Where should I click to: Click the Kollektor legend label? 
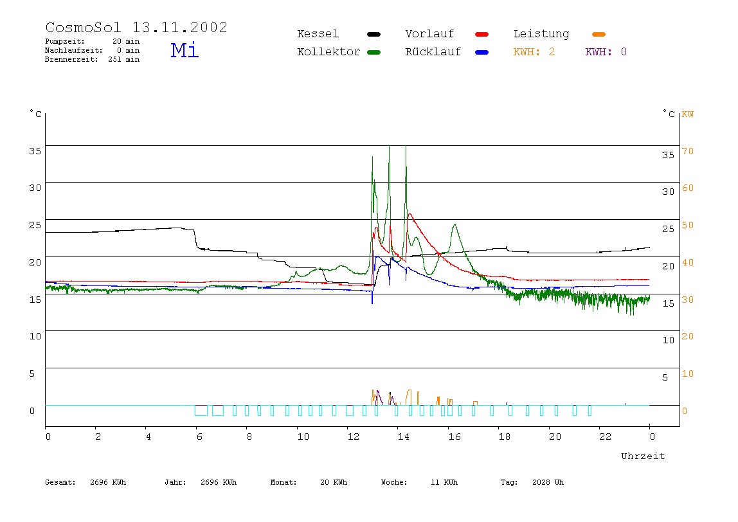328,52
